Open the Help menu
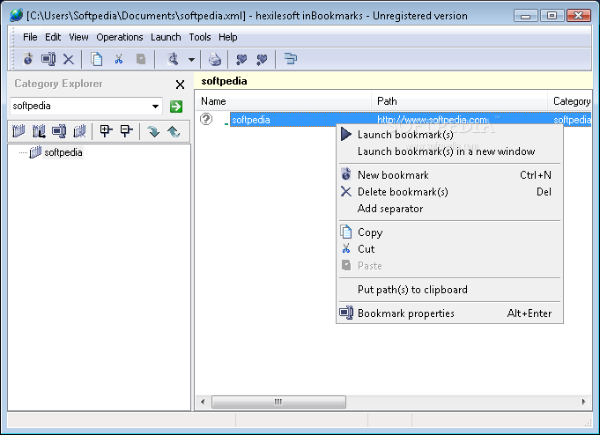This screenshot has height=435, width=600. [x=227, y=37]
